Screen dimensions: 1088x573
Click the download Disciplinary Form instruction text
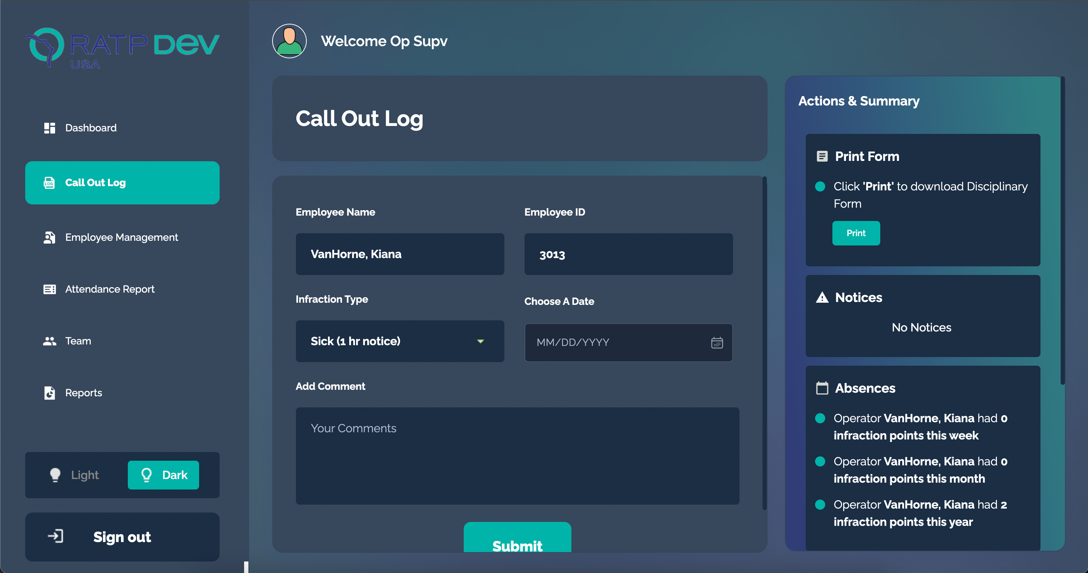930,195
